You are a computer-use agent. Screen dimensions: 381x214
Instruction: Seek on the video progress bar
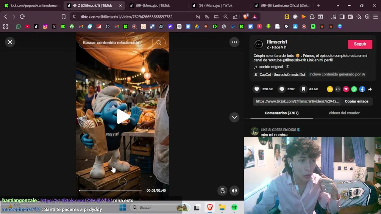point(110,191)
